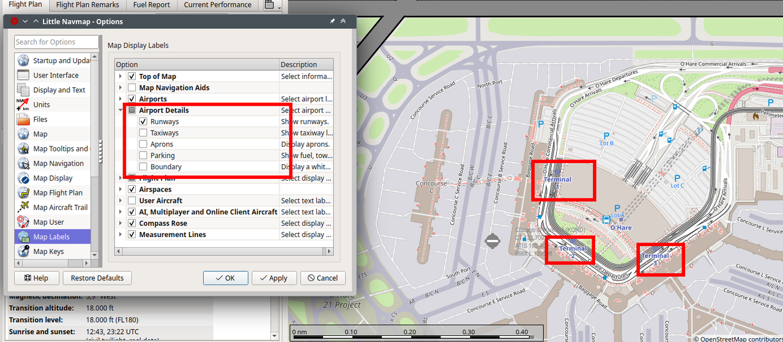This screenshot has width=783, height=342.
Task: Uncheck the Top of Map checkbox
Action: [132, 76]
